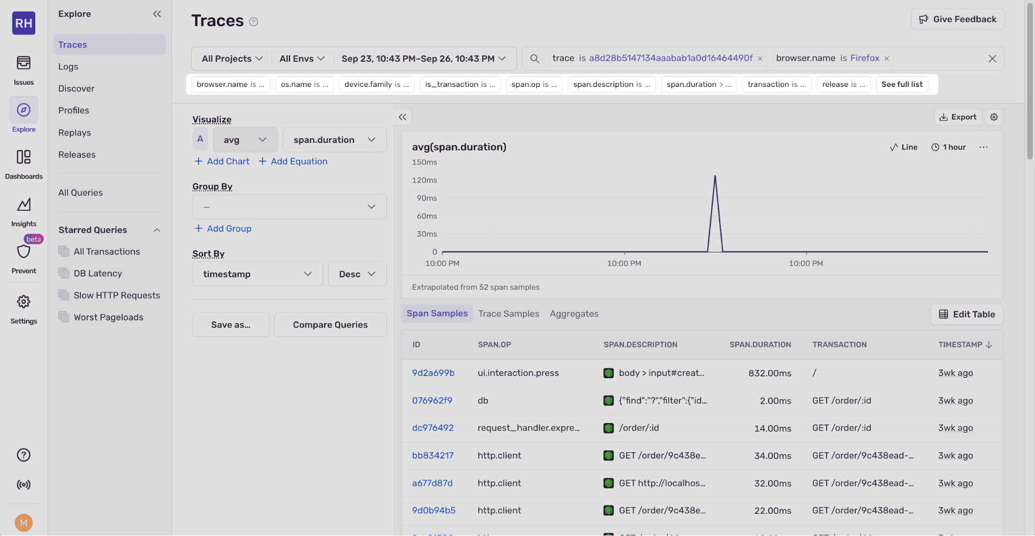Open span ID 9d2a699b link
The height and width of the screenshot is (536, 1035).
click(x=433, y=373)
